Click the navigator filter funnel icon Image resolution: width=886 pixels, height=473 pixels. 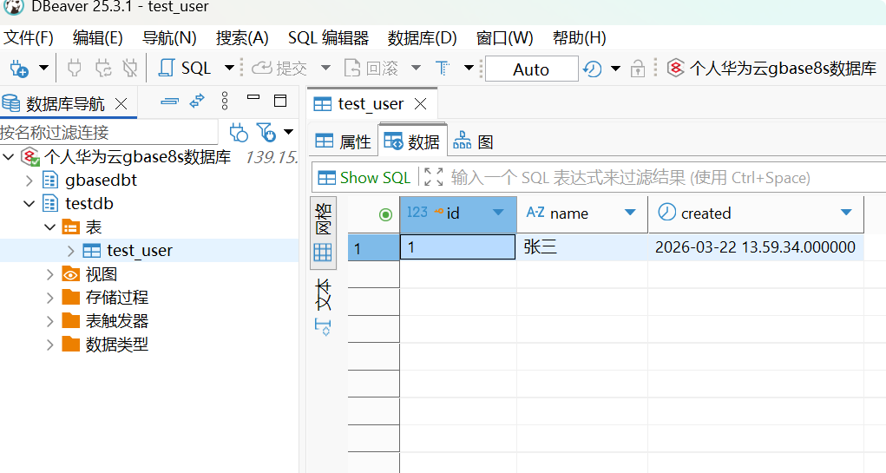pos(266,132)
